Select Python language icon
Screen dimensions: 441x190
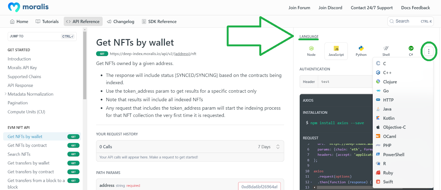click(x=361, y=51)
